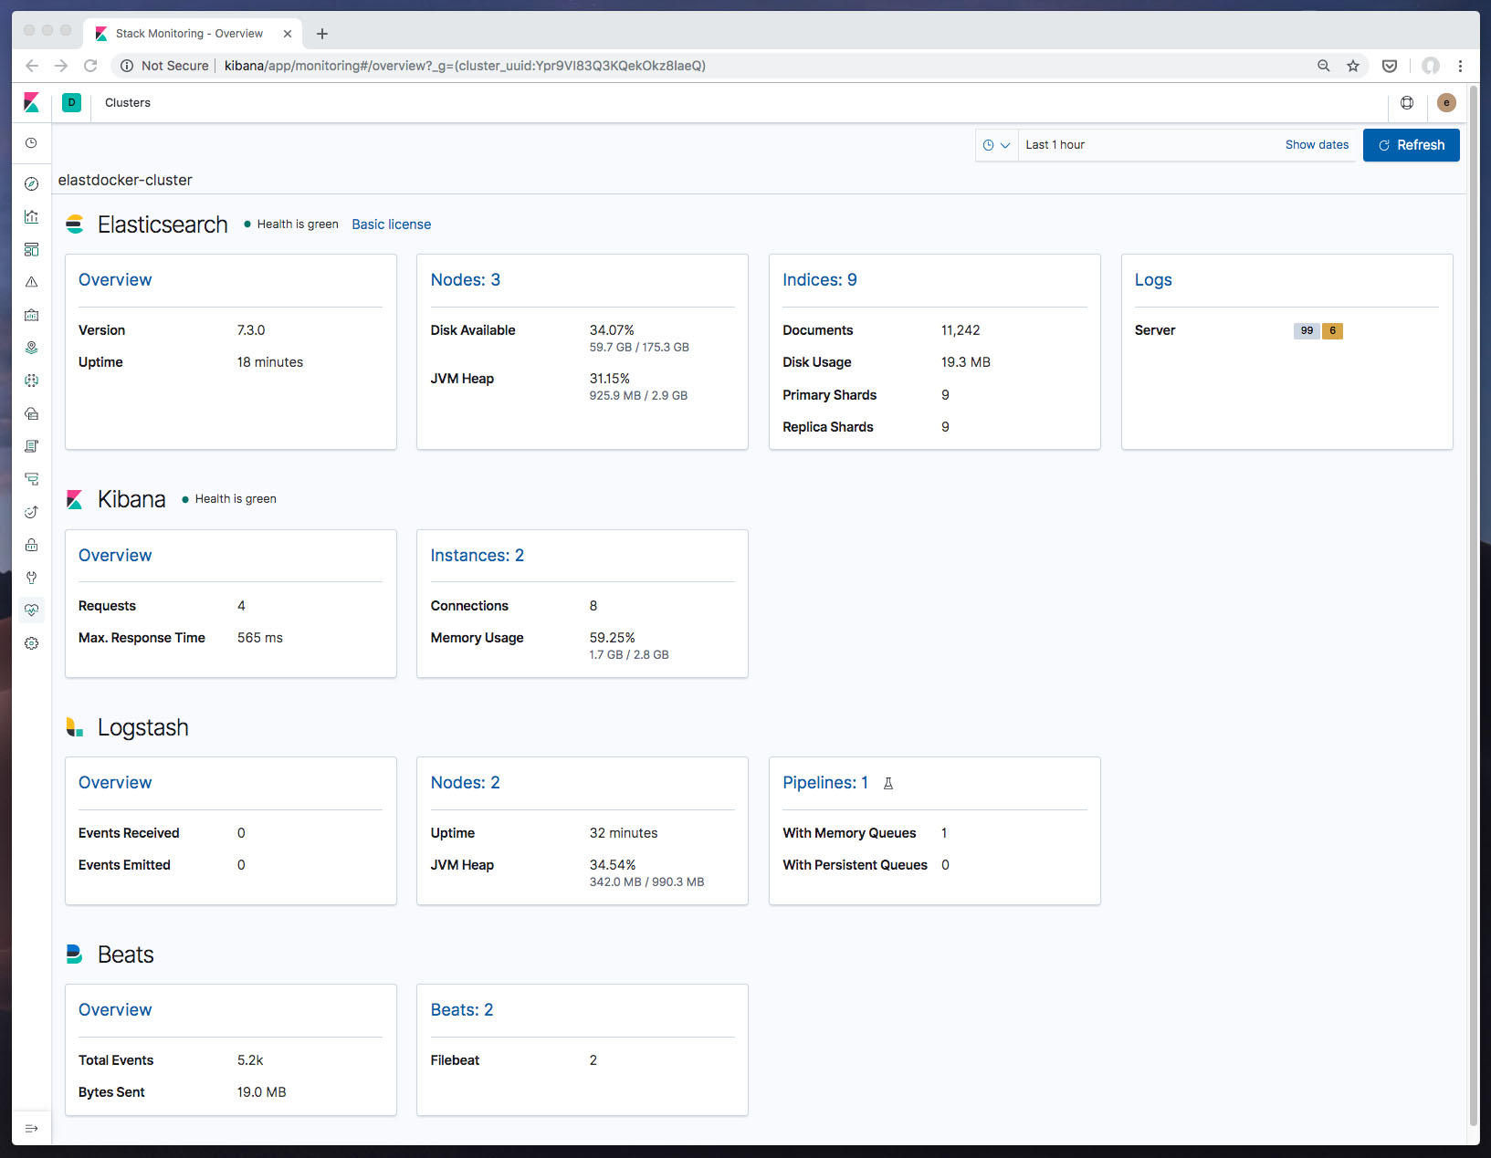Click the yellow 6 server log badge

coord(1332,330)
